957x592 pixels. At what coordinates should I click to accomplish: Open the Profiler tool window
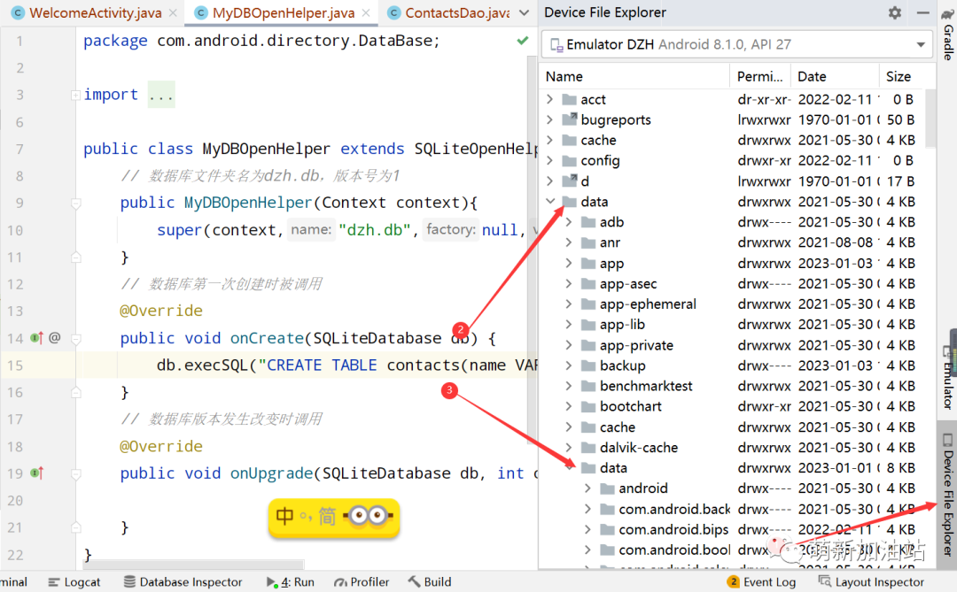(x=362, y=582)
